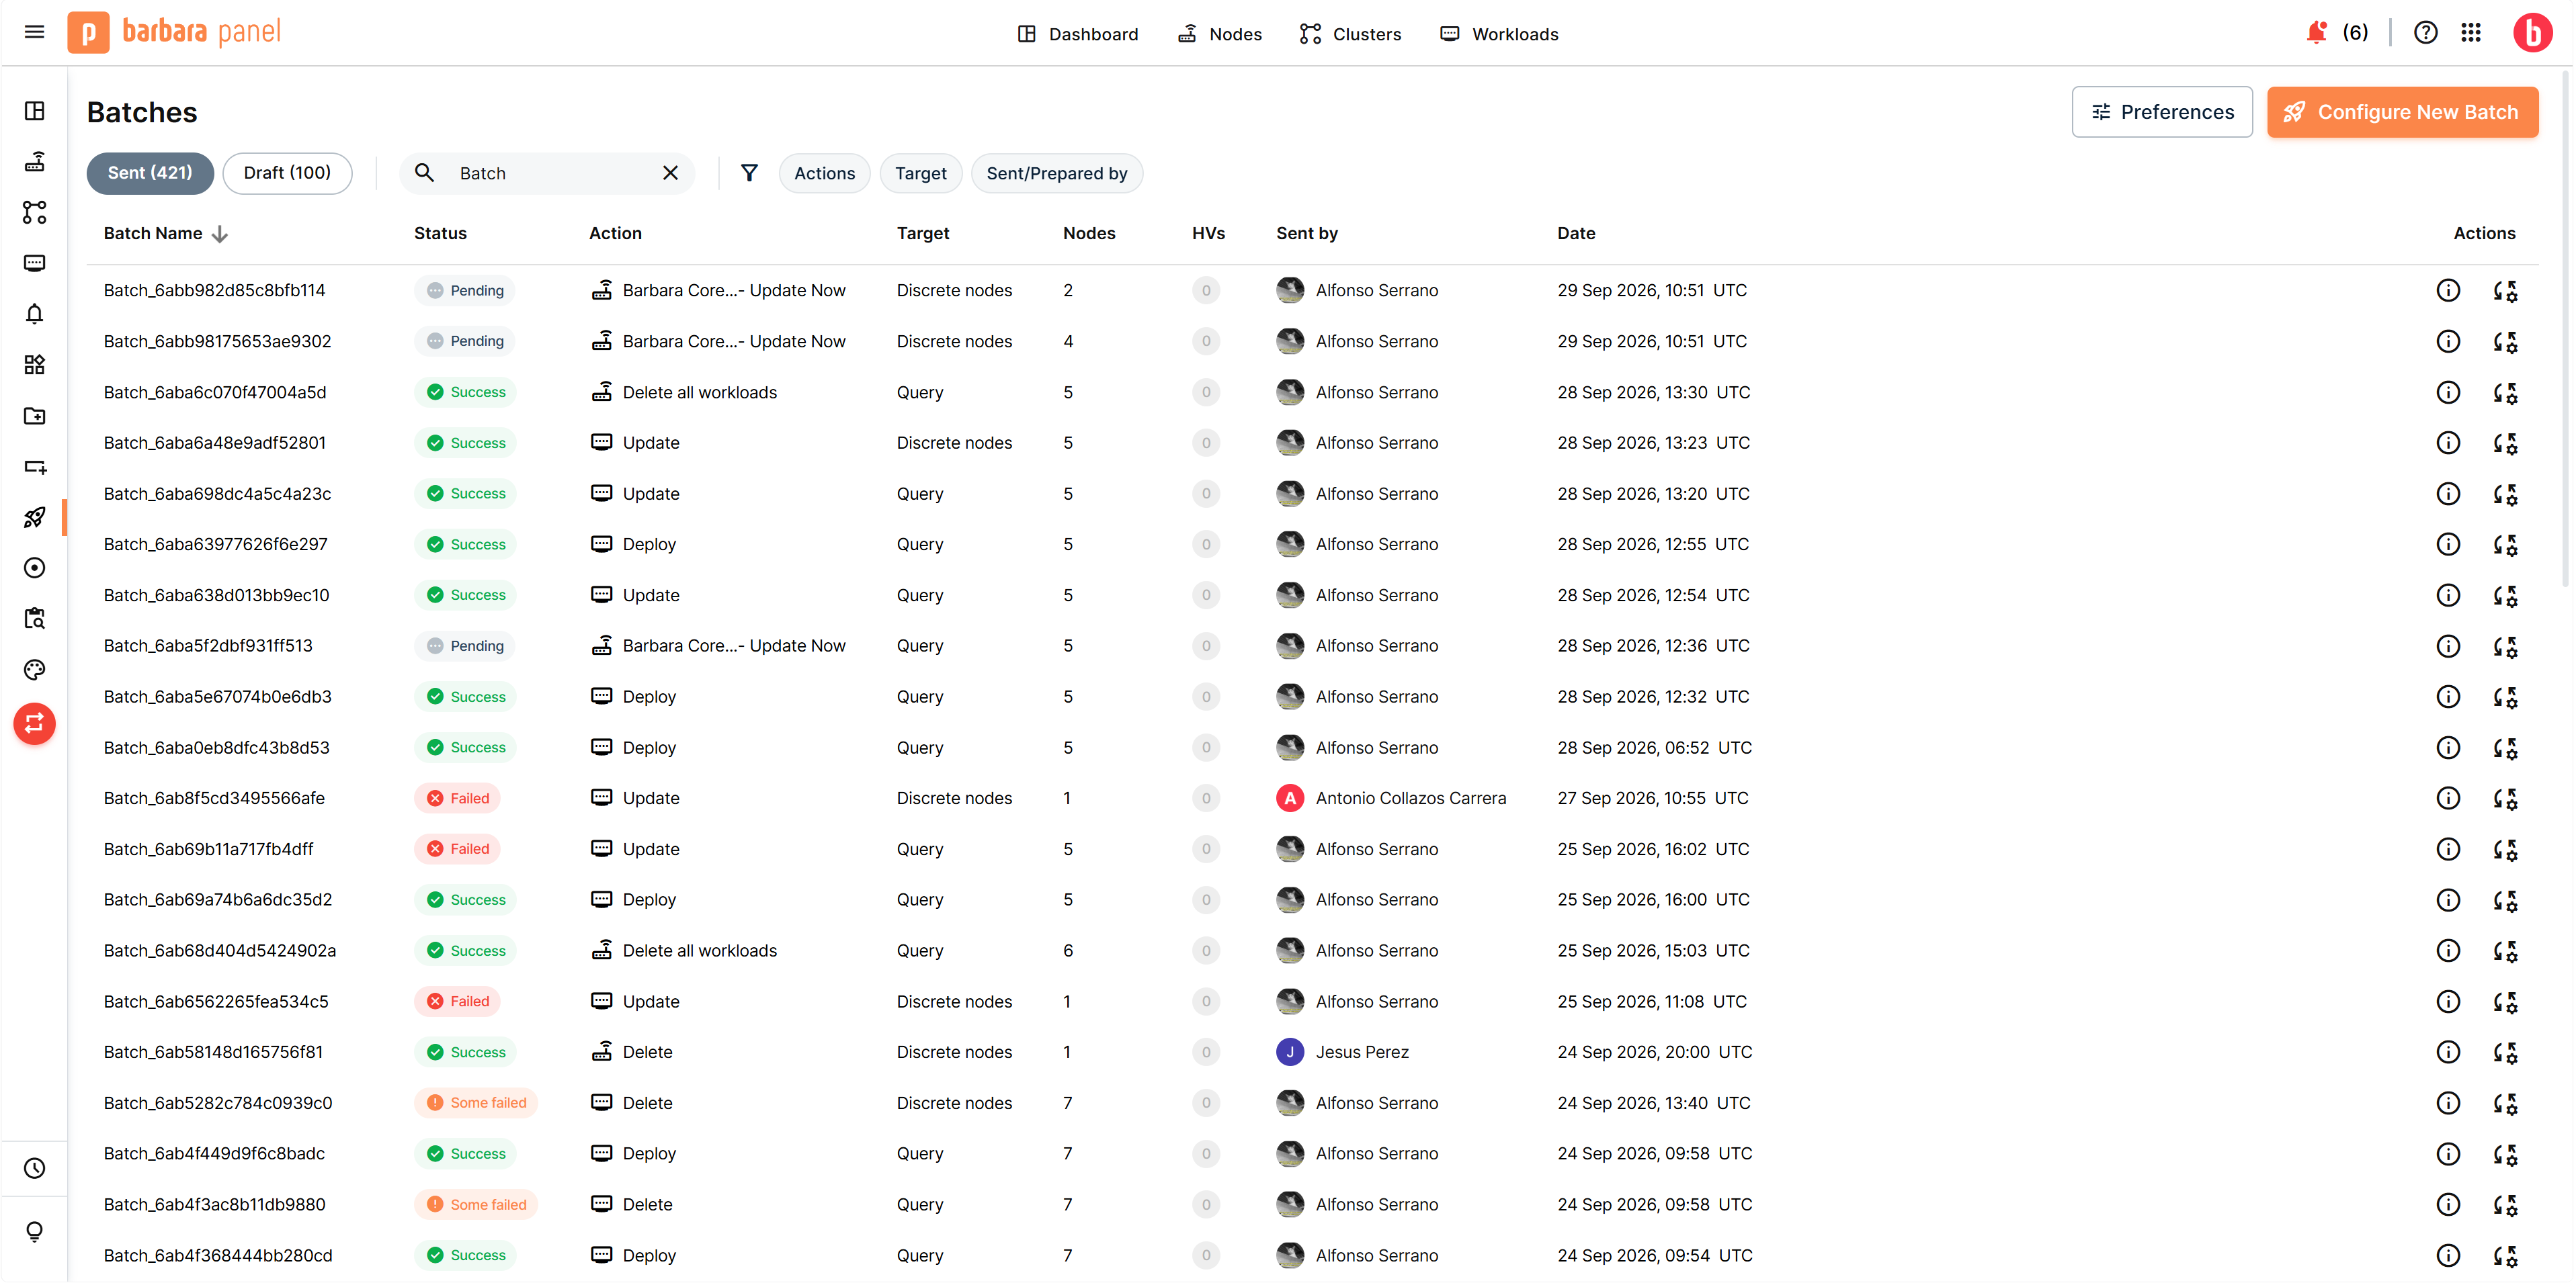The width and height of the screenshot is (2576, 1285).
Task: Open the apps grid icon
Action: [x=2471, y=33]
